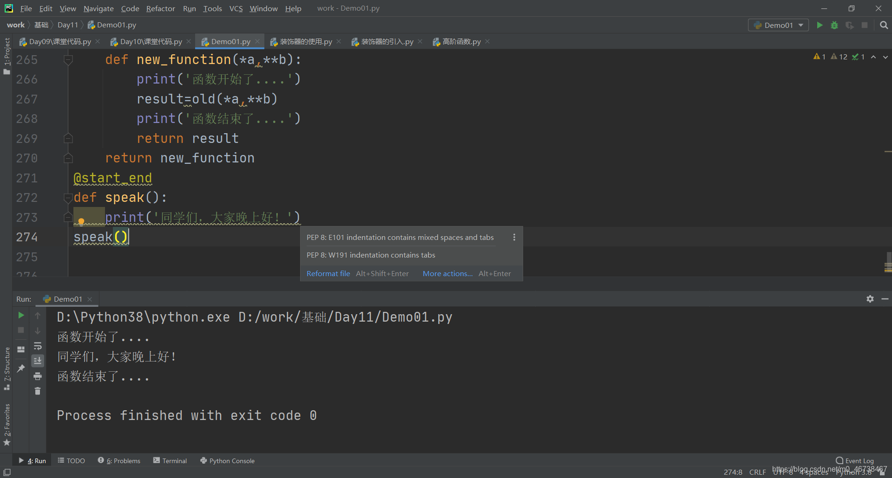
Task: Click 274:8 caret position in status bar
Action: 733,472
